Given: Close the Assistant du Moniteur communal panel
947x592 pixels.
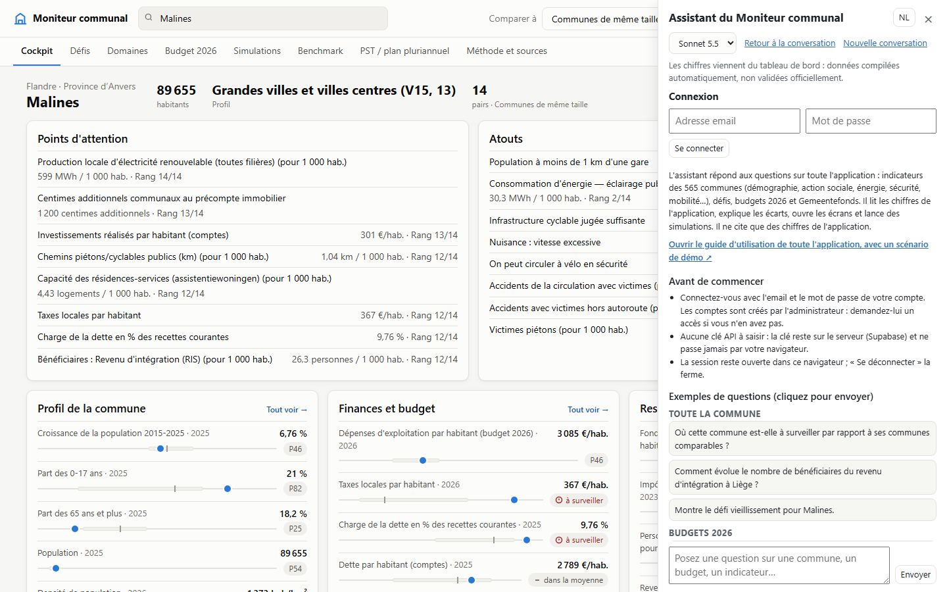Looking at the screenshot, I should (928, 19).
